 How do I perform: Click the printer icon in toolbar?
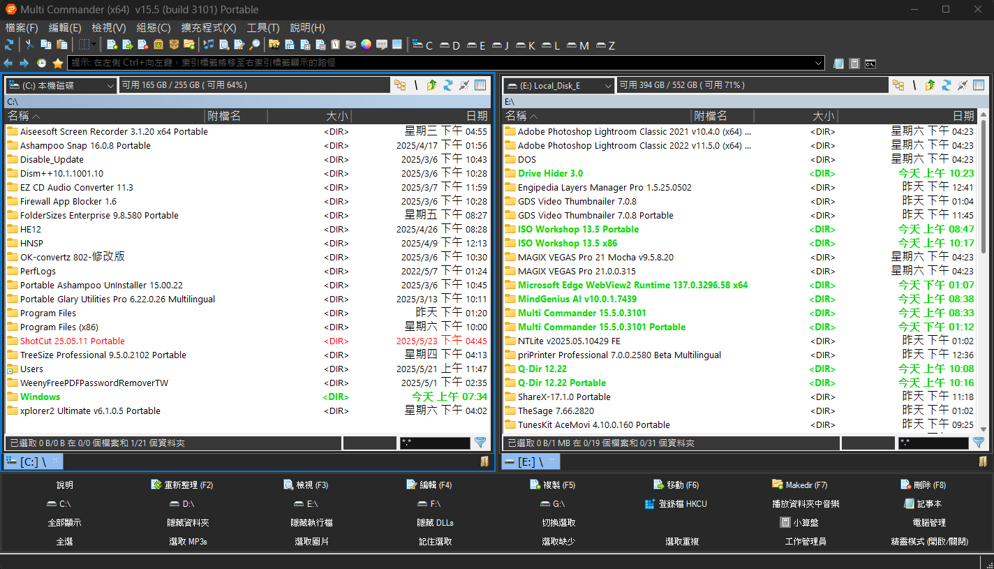pyautogui.click(x=351, y=45)
